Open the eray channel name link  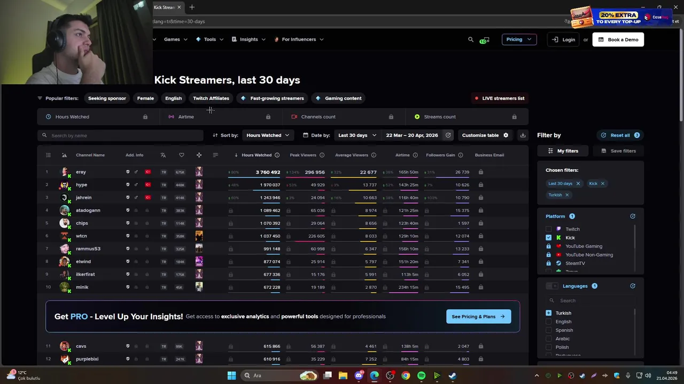pyautogui.click(x=81, y=172)
